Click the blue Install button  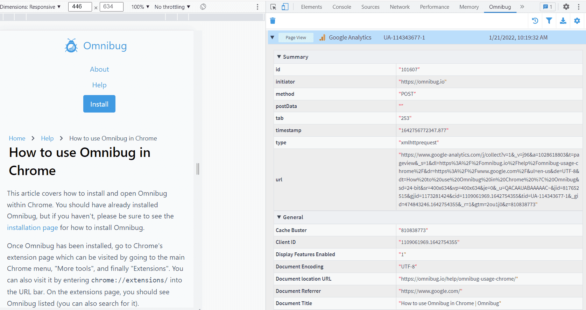pos(99,104)
